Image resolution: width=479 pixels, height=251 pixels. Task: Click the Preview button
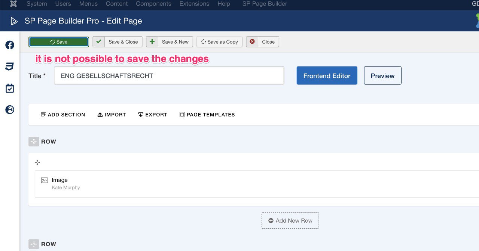coord(382,75)
